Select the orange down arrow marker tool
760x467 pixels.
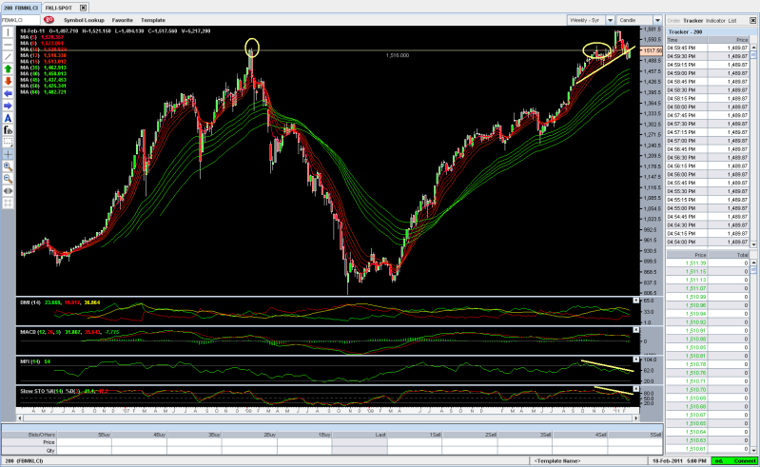point(8,82)
